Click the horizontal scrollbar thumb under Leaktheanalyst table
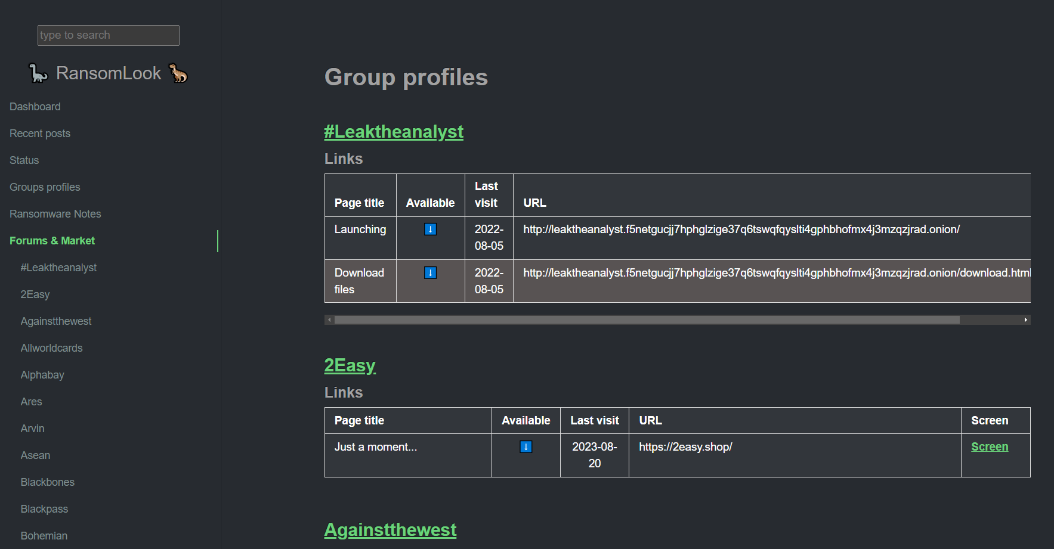Screen dimensions: 1054x549 [x=647, y=320]
